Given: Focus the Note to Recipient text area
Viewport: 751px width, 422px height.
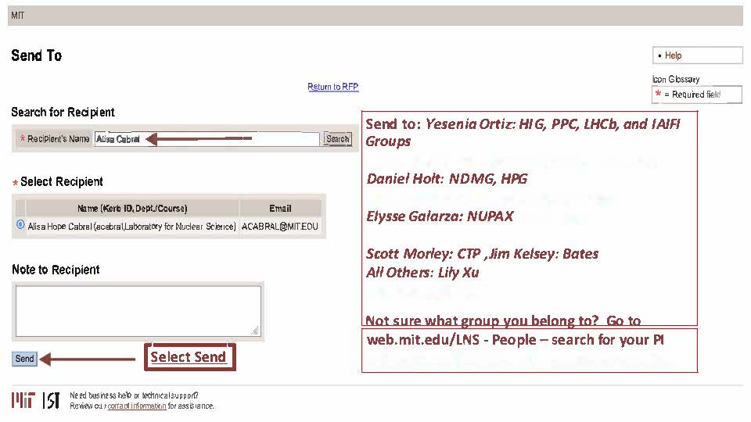Looking at the screenshot, I should (x=137, y=310).
